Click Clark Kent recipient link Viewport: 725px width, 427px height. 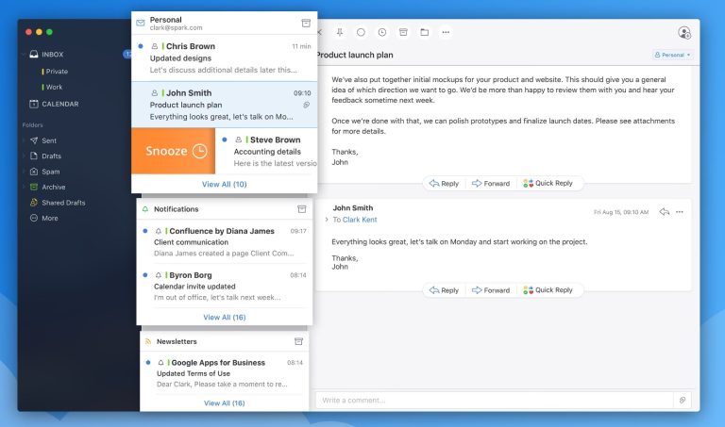click(x=360, y=220)
